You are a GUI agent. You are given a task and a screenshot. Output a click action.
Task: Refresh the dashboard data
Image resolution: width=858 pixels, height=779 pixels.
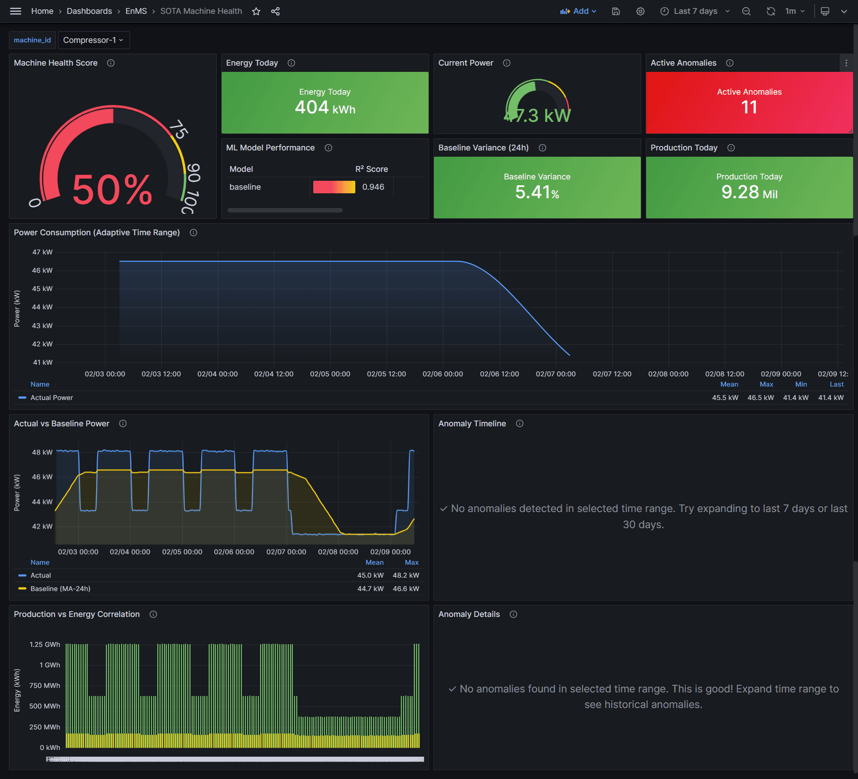(x=771, y=11)
